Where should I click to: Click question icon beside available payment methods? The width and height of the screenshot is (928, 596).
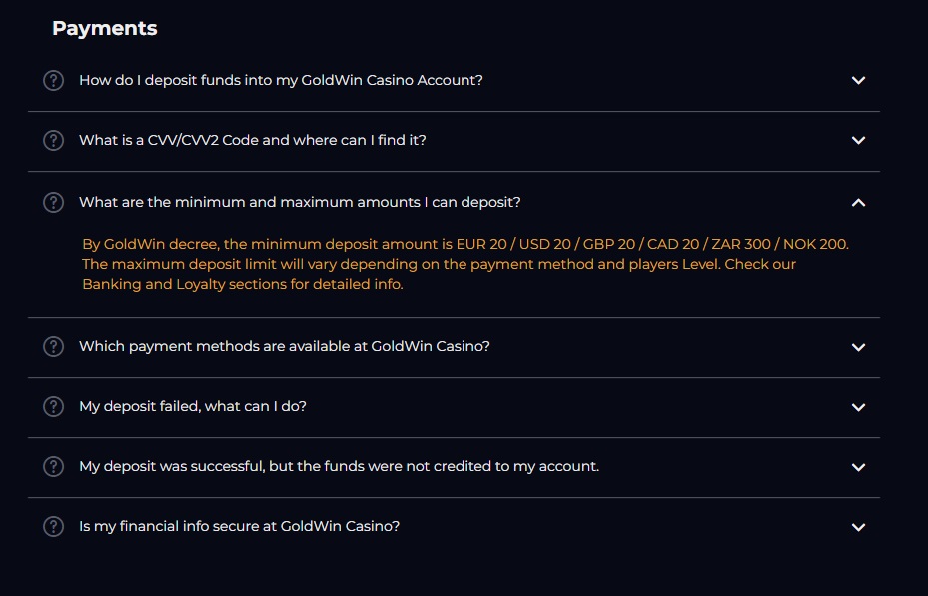coord(54,347)
